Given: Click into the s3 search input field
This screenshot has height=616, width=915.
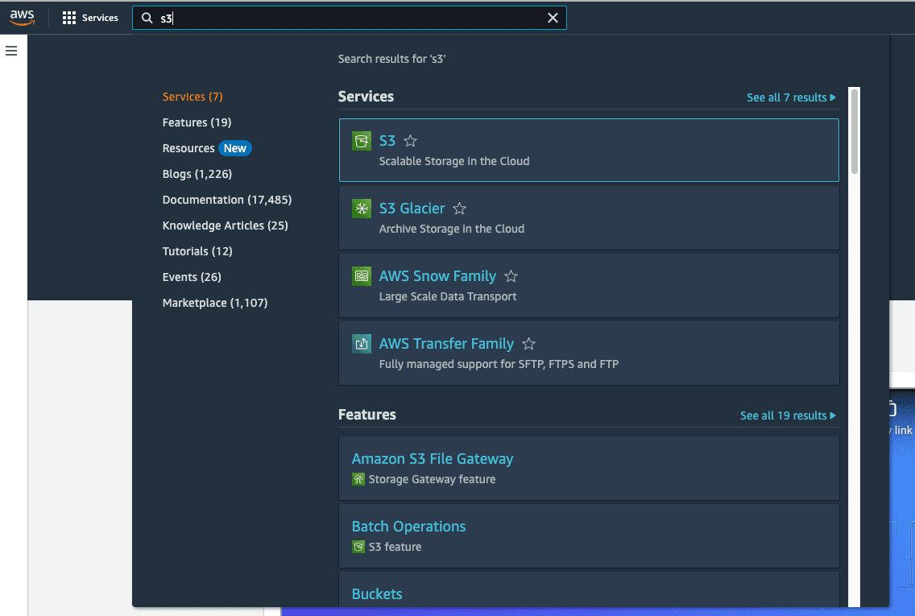Looking at the screenshot, I should click(350, 18).
